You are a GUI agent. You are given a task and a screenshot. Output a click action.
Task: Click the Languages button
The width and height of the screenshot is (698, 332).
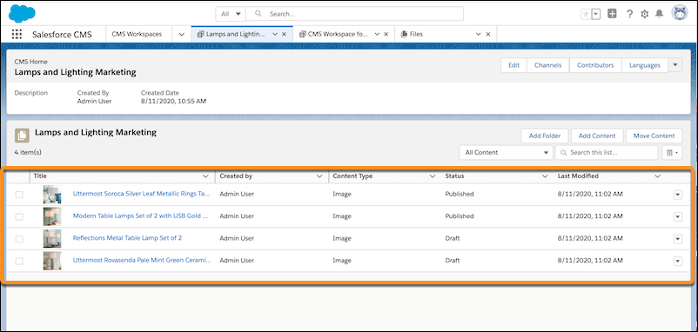pyautogui.click(x=645, y=65)
